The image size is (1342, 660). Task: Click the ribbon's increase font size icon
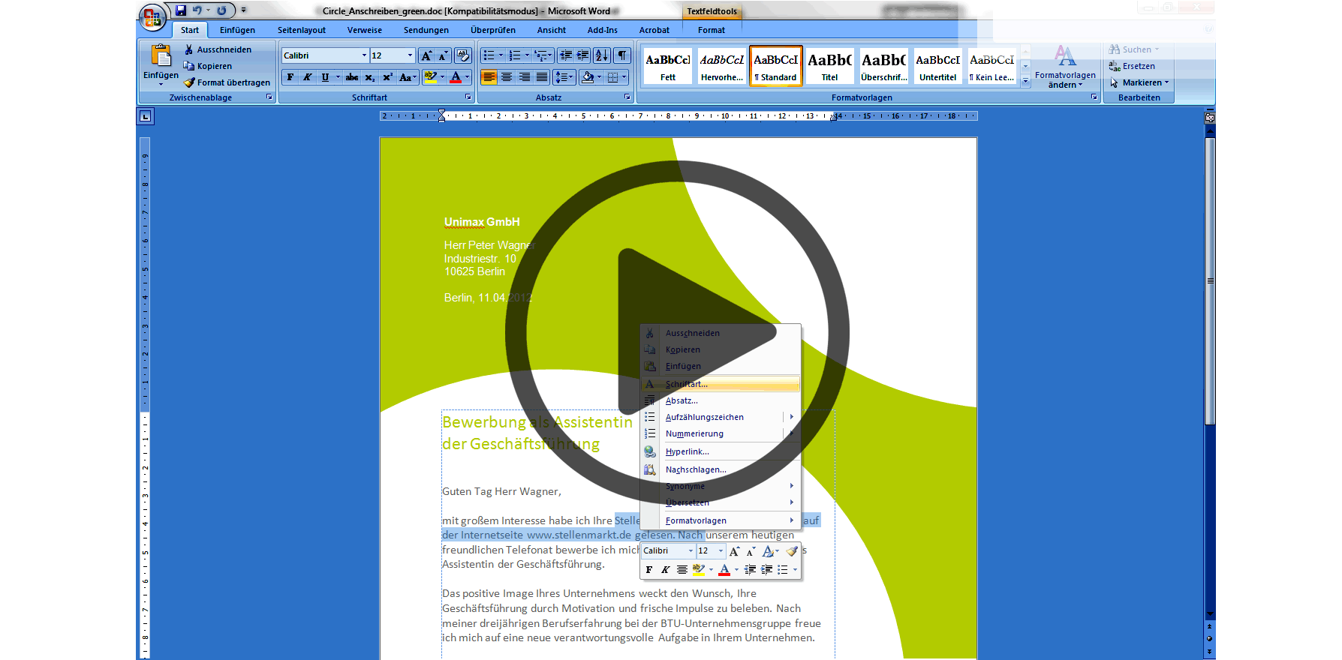[426, 55]
